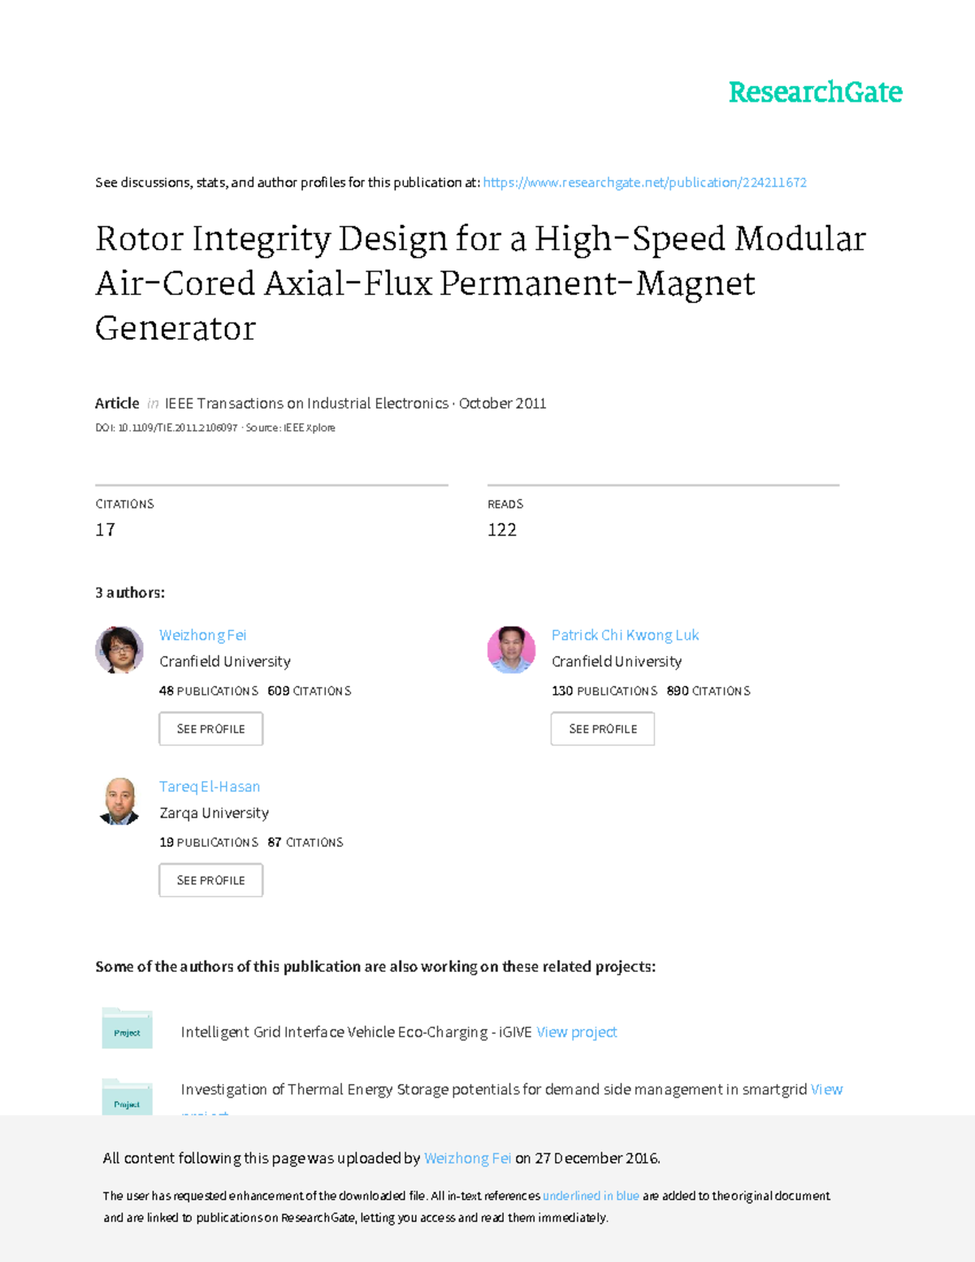The width and height of the screenshot is (975, 1262).
Task: Open Weizhong Fei's profile photo
Action: (x=119, y=649)
